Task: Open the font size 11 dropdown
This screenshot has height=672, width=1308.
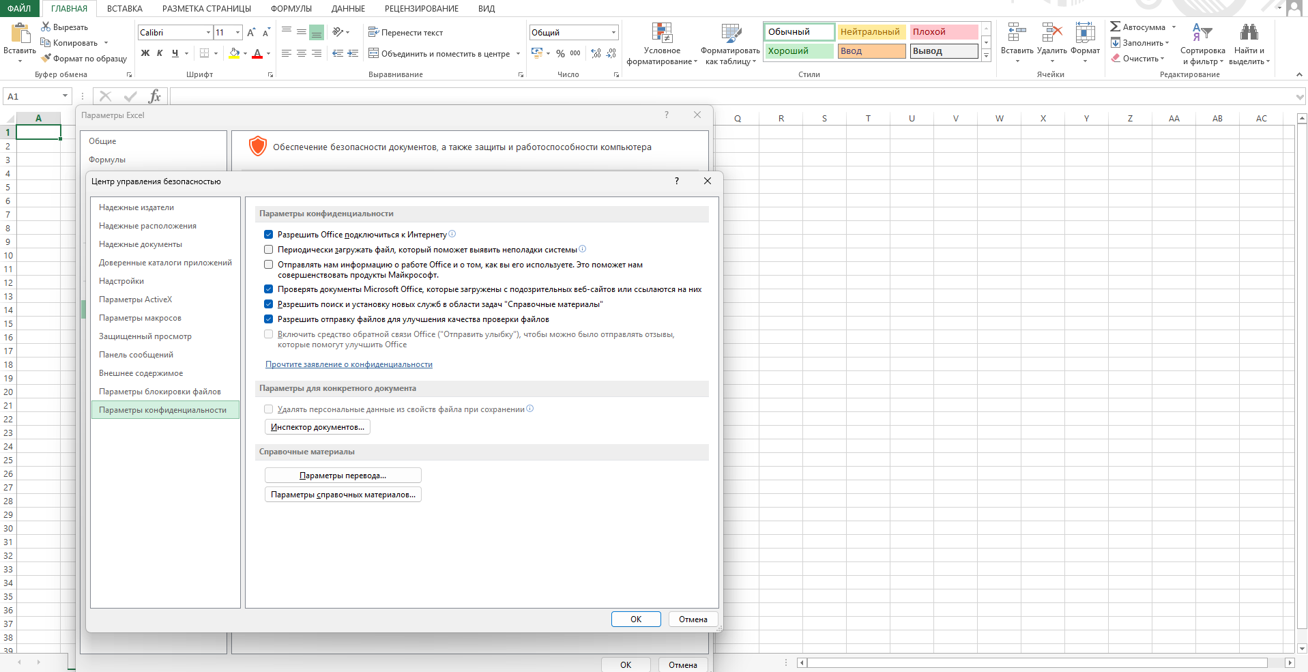Action: click(237, 32)
